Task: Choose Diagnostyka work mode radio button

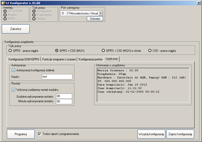Action: coord(34,15)
